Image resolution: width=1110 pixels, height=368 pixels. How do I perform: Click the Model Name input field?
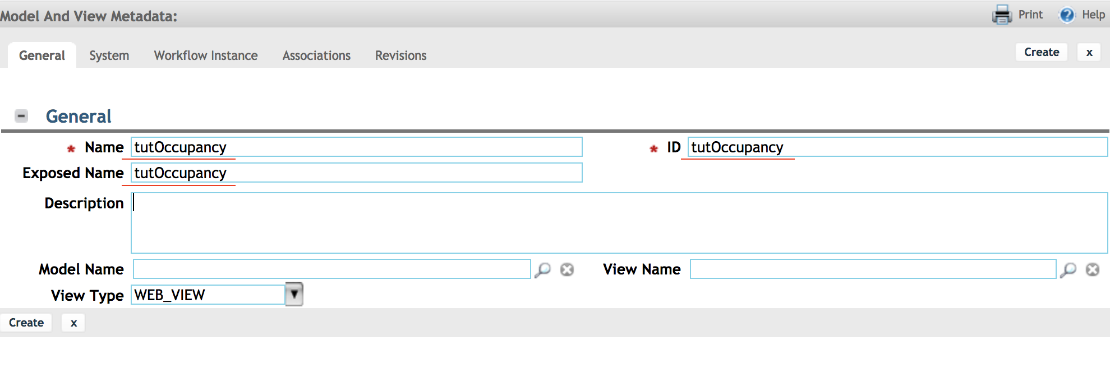331,269
